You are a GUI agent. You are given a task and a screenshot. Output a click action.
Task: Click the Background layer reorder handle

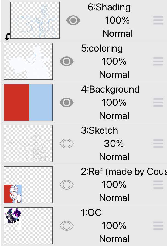coord(158,102)
